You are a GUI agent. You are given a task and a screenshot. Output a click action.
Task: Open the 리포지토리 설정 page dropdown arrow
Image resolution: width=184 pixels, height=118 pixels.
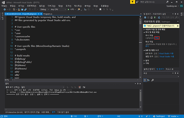click(178, 22)
